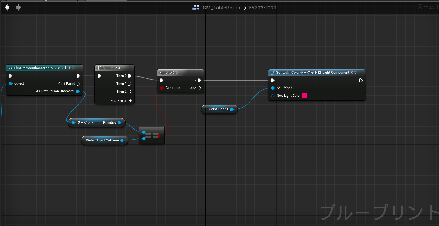Click Set Light Color output execution pin
This screenshot has width=439, height=226.
click(361, 80)
